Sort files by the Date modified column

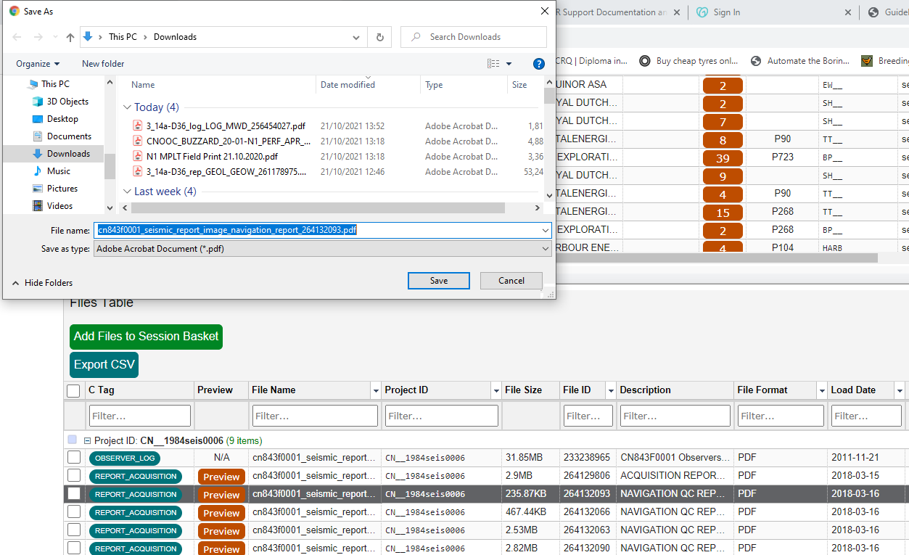coord(368,85)
